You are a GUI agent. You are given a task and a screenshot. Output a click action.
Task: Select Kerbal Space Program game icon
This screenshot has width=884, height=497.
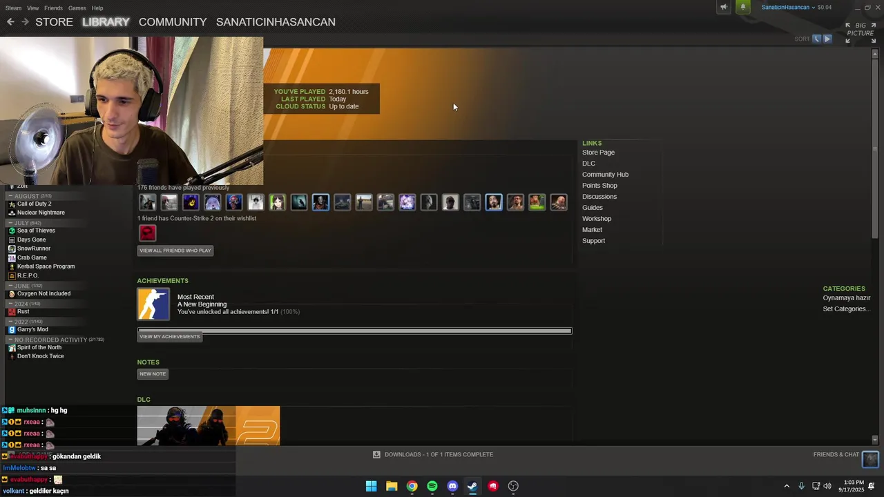click(12, 266)
